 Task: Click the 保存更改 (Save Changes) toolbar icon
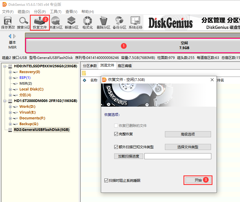[x=8, y=23]
